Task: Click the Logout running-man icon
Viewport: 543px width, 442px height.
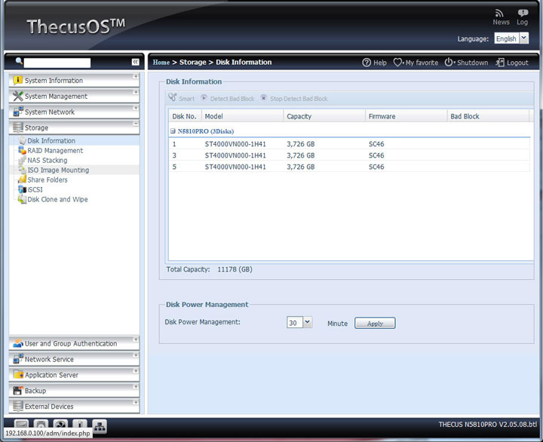Action: click(500, 63)
